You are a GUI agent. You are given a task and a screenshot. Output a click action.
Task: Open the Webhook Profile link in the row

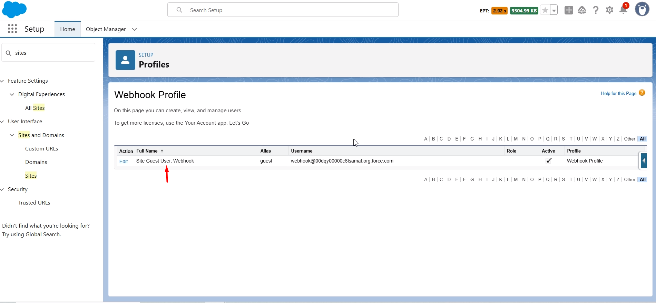coord(585,161)
